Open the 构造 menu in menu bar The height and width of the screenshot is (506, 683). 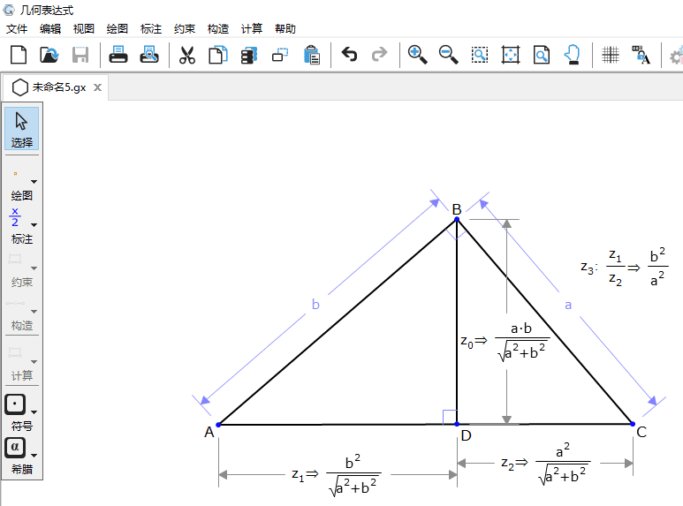[x=218, y=28]
